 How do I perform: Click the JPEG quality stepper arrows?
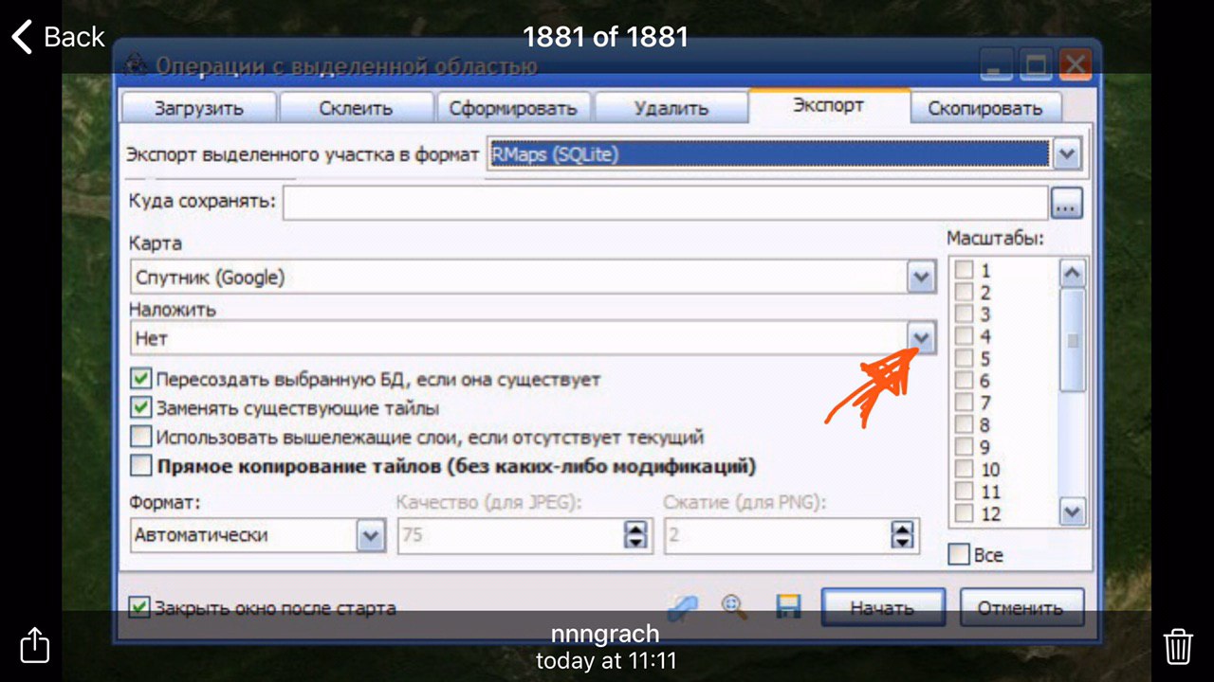coord(635,536)
